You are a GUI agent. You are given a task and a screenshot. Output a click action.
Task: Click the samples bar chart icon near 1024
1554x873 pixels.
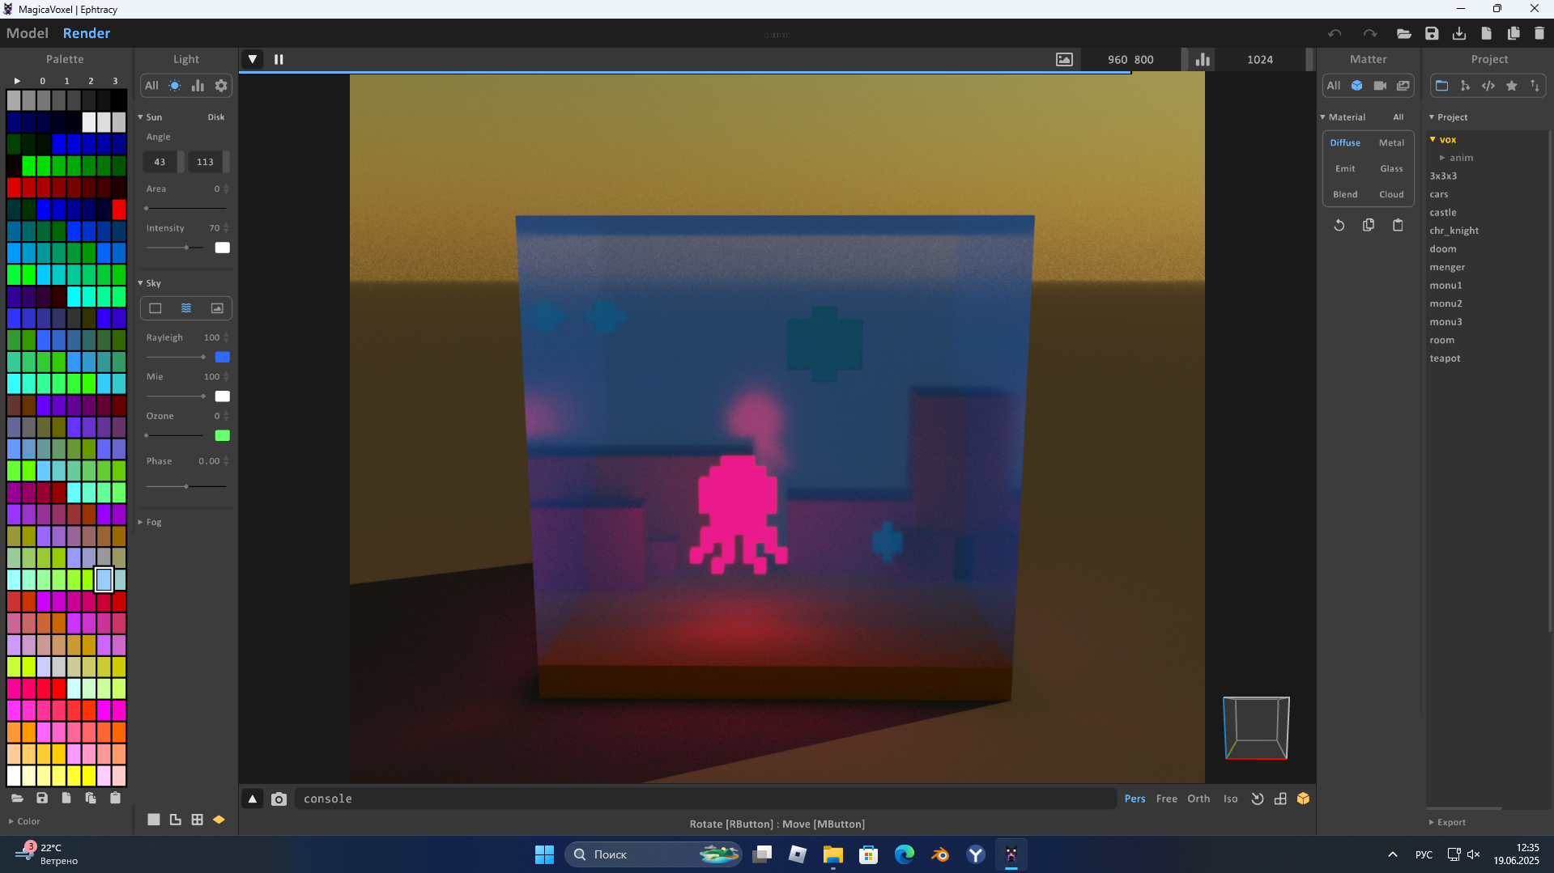tap(1203, 59)
